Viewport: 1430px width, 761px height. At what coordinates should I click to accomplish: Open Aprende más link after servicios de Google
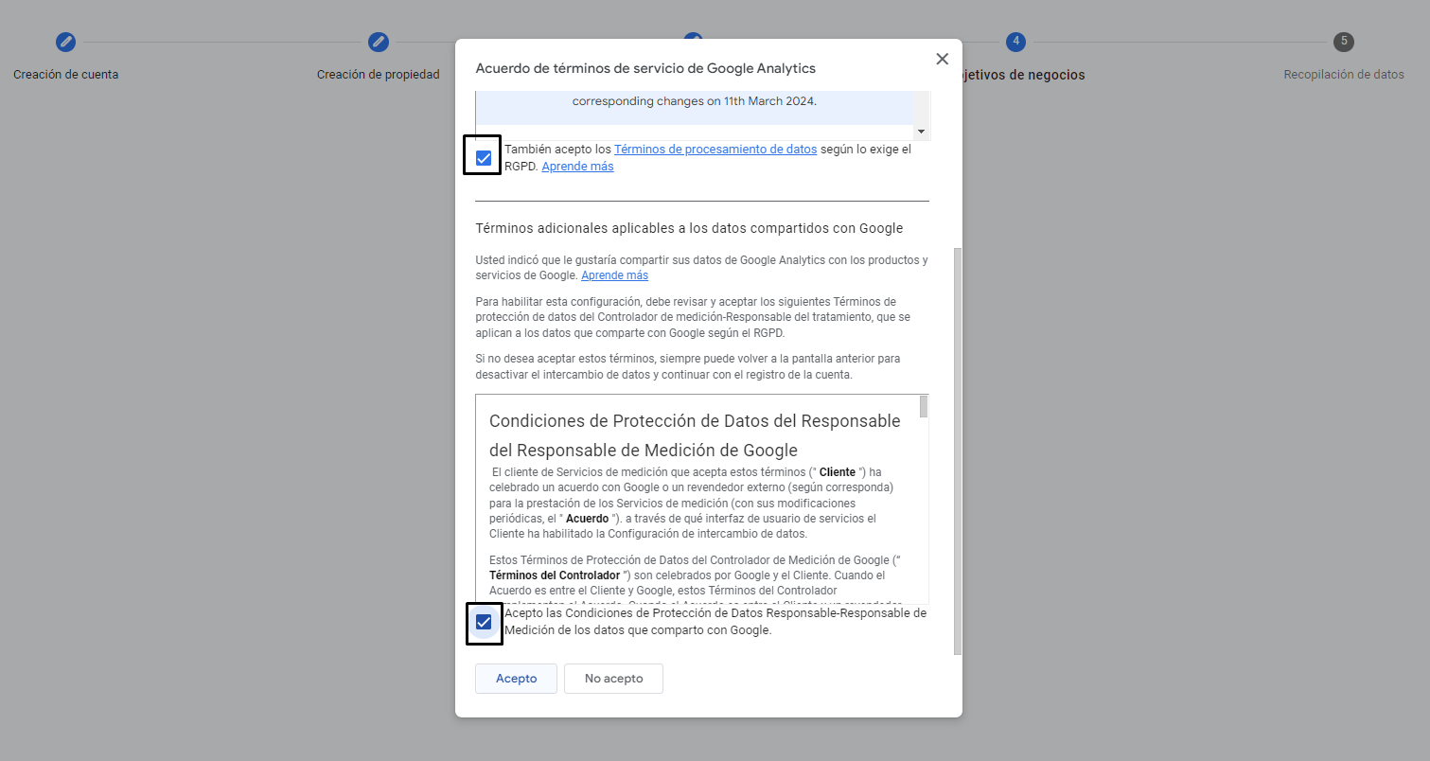[614, 275]
